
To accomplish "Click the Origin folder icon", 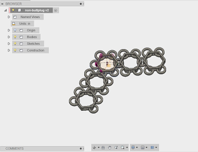I will (x=21, y=30).
